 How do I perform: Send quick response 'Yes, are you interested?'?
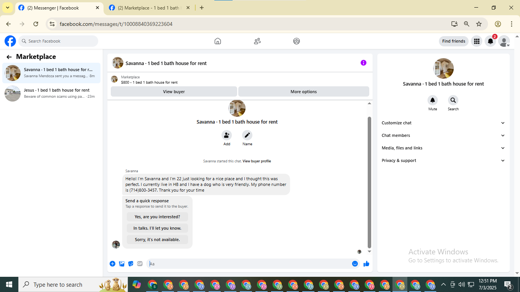pyautogui.click(x=157, y=217)
